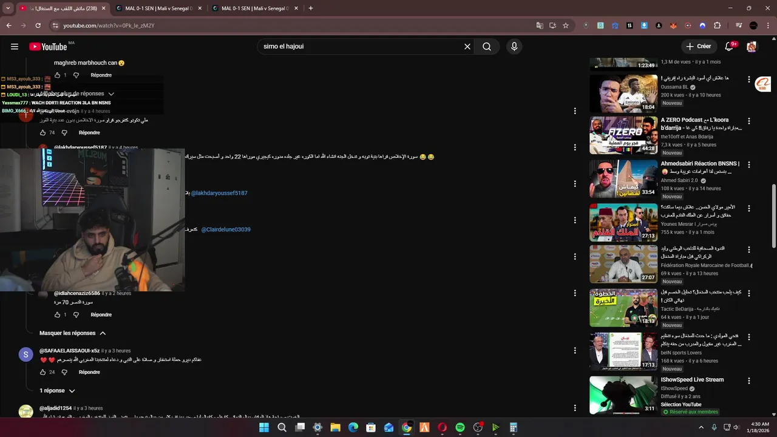The width and height of the screenshot is (777, 437).
Task: Open Spotify from the taskbar
Action: tap(460, 427)
